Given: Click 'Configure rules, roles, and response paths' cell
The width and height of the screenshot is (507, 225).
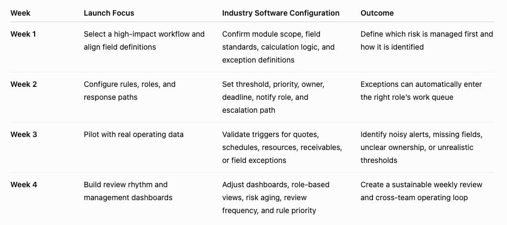Looking at the screenshot, I should tap(130, 91).
